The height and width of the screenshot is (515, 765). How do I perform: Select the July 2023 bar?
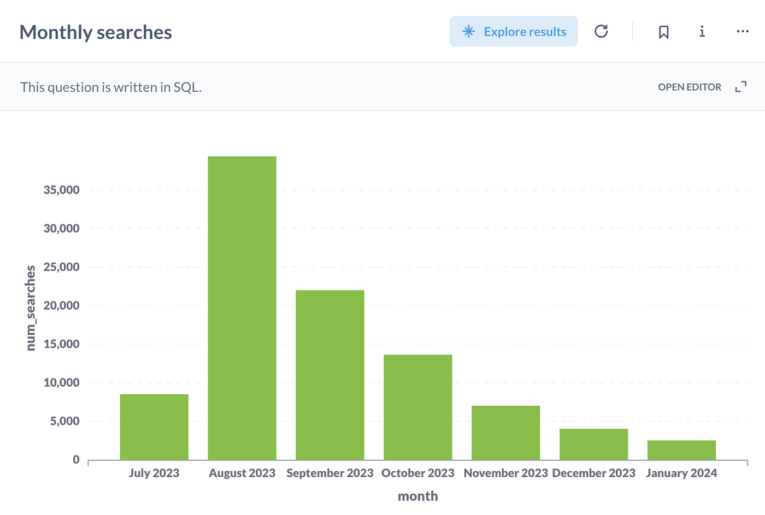(x=154, y=427)
